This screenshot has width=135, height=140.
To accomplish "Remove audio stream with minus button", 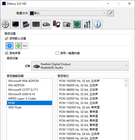I will (25, 46).
